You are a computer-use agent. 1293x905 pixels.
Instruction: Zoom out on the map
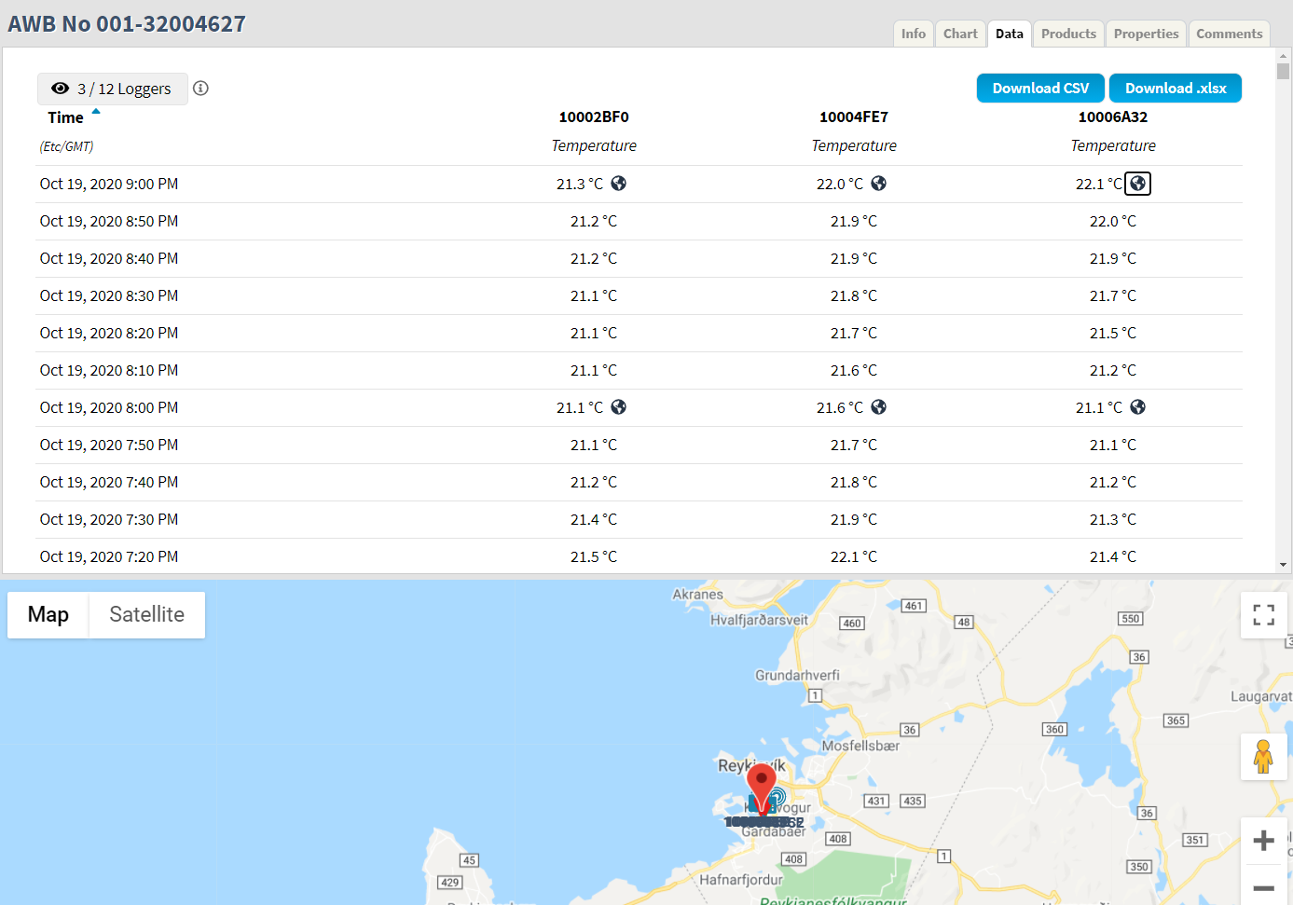point(1264,888)
